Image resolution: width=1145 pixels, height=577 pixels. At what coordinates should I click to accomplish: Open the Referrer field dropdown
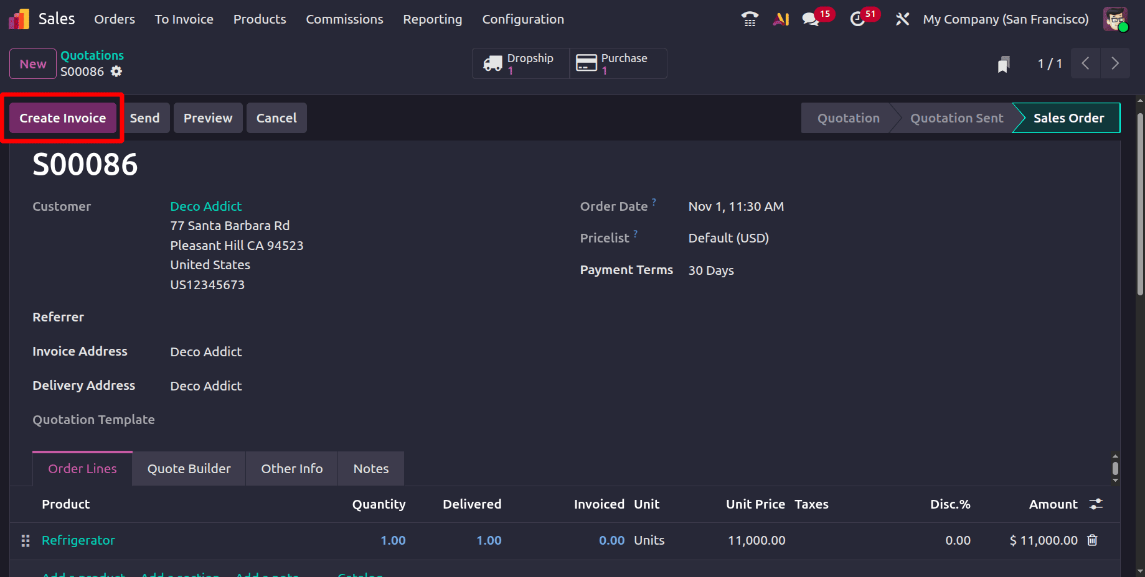tap(205, 317)
